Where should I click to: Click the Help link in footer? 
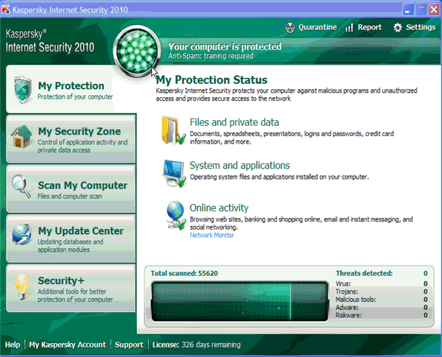[x=13, y=344]
